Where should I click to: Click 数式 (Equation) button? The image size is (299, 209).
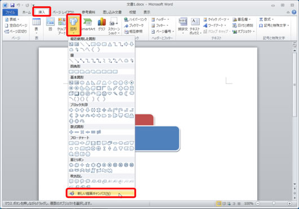tap(266, 19)
